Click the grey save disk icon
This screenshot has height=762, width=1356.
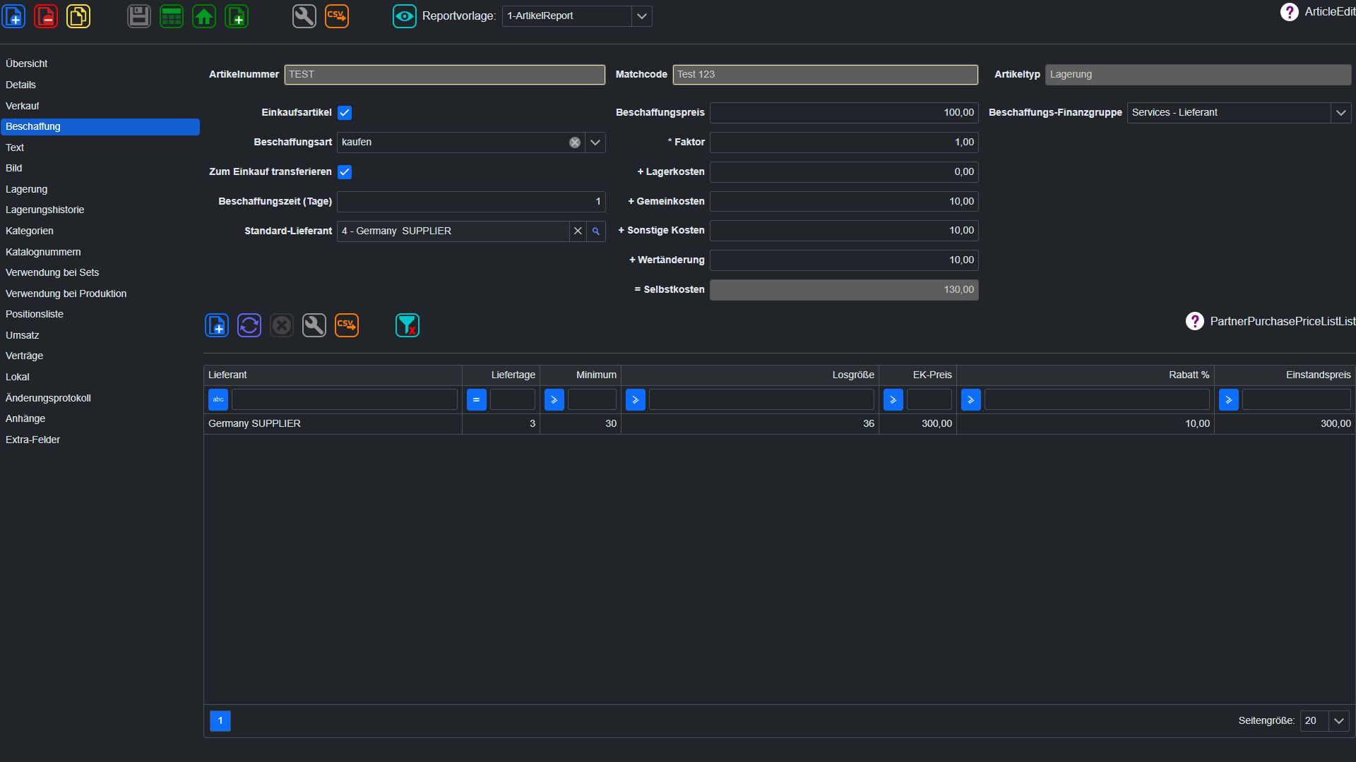[139, 16]
